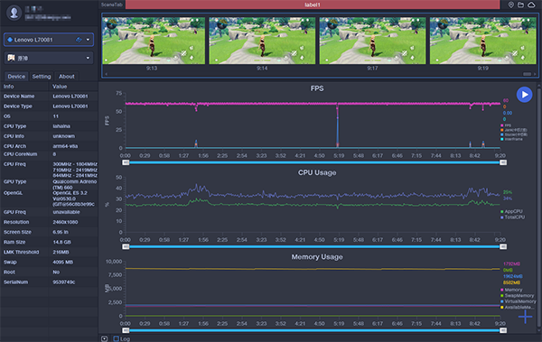
Task: Click the scrollbar up arrow on charts panel
Action: pyautogui.click(x=539, y=85)
